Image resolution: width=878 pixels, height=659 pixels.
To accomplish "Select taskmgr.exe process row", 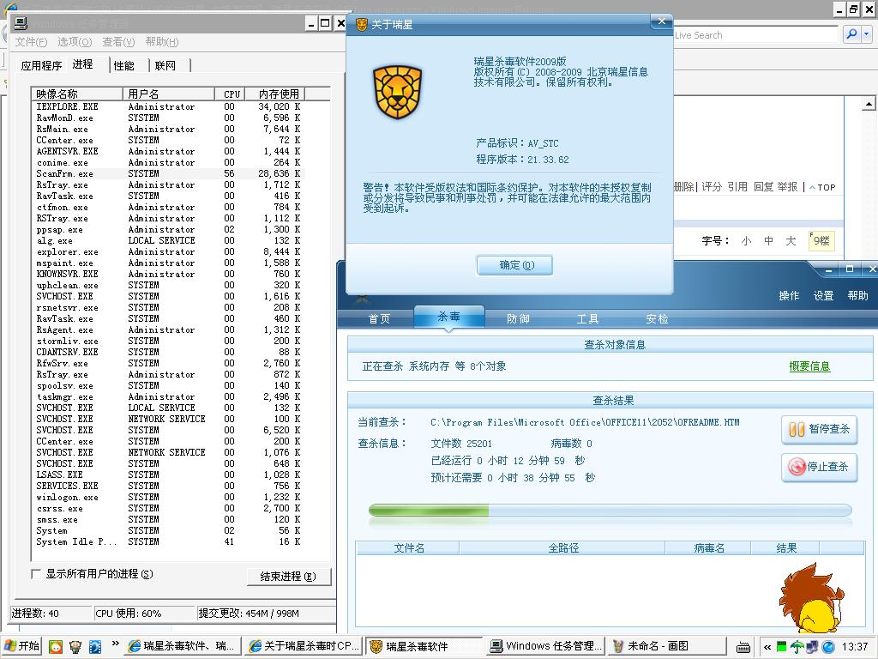I will point(168,396).
